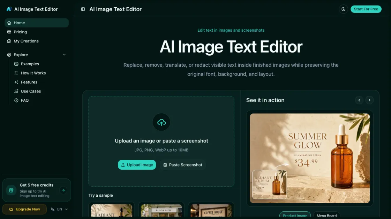Click the Upload Image button
Image resolution: width=391 pixels, height=219 pixels.
click(137, 165)
